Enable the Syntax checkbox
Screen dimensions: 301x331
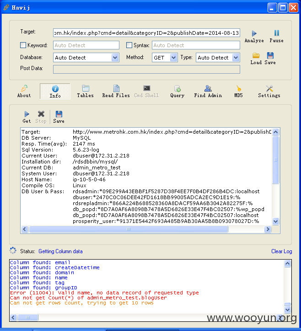coord(129,45)
